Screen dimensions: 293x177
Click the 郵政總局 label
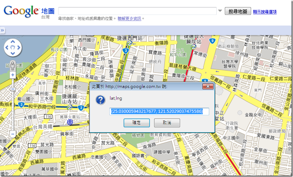click(277, 131)
